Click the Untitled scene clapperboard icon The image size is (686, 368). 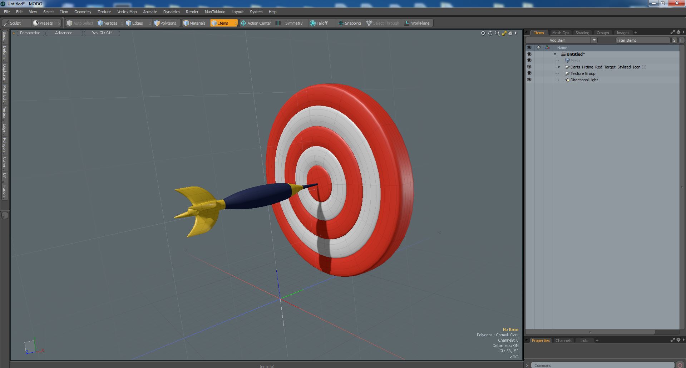click(563, 54)
